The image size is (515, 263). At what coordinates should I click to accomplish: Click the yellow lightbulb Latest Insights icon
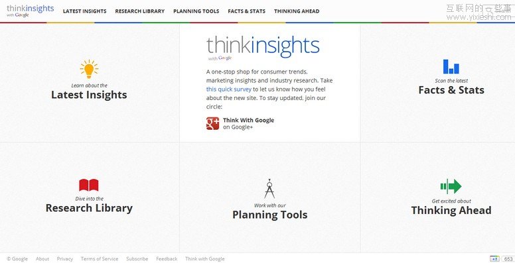89,69
